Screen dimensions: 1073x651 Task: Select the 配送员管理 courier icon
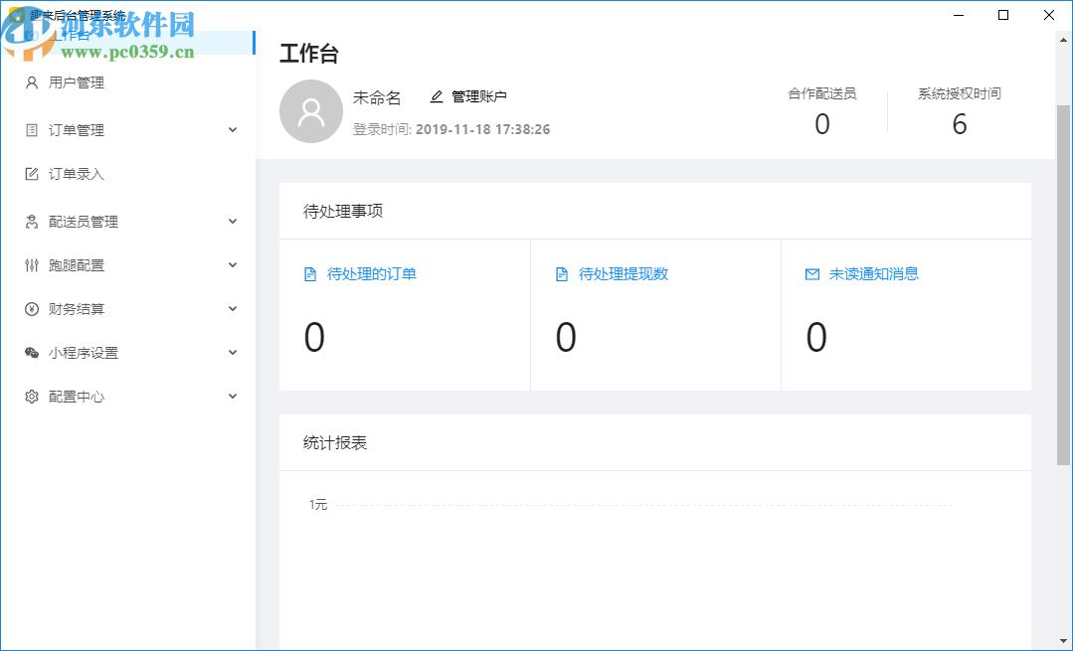click(30, 221)
